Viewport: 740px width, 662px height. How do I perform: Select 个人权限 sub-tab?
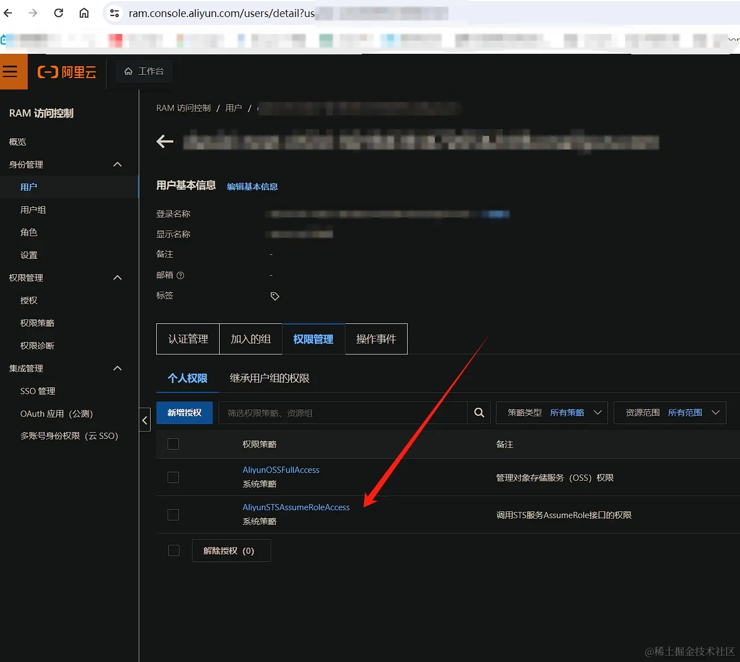pyautogui.click(x=187, y=378)
